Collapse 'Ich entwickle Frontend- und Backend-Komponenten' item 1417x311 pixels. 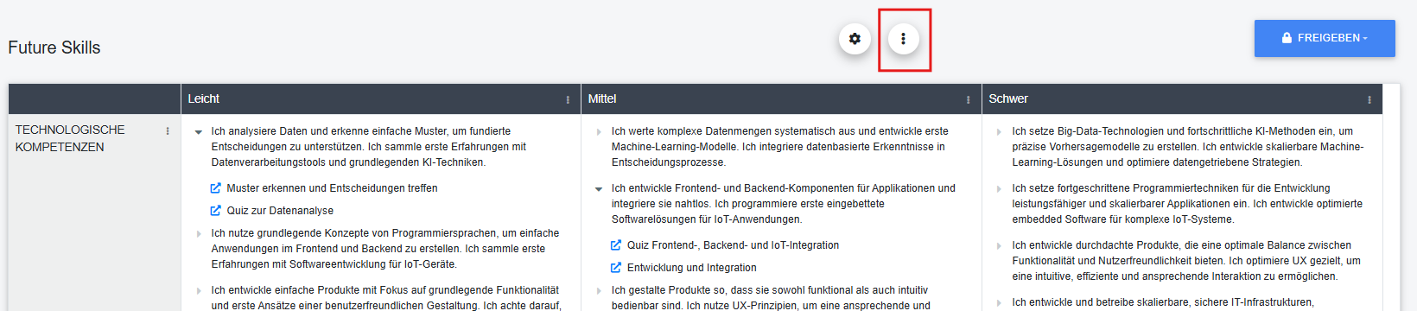599,189
